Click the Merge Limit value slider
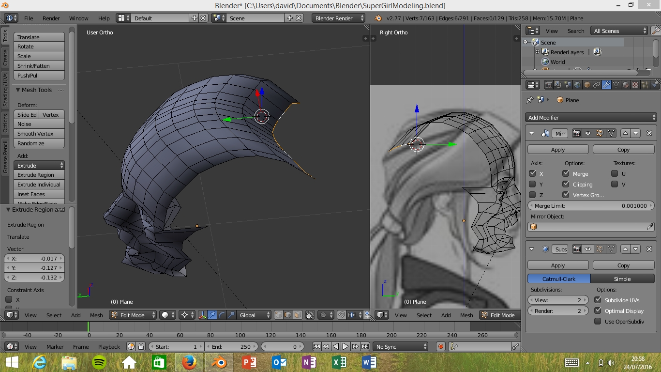Image resolution: width=661 pixels, height=372 pixels. pyautogui.click(x=590, y=206)
